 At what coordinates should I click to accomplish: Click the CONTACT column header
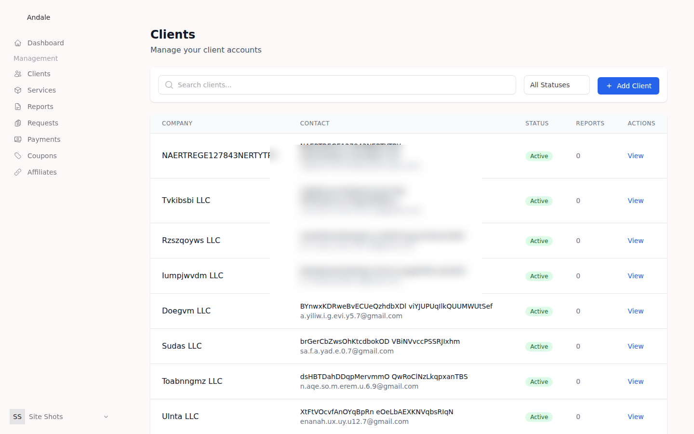click(315, 123)
